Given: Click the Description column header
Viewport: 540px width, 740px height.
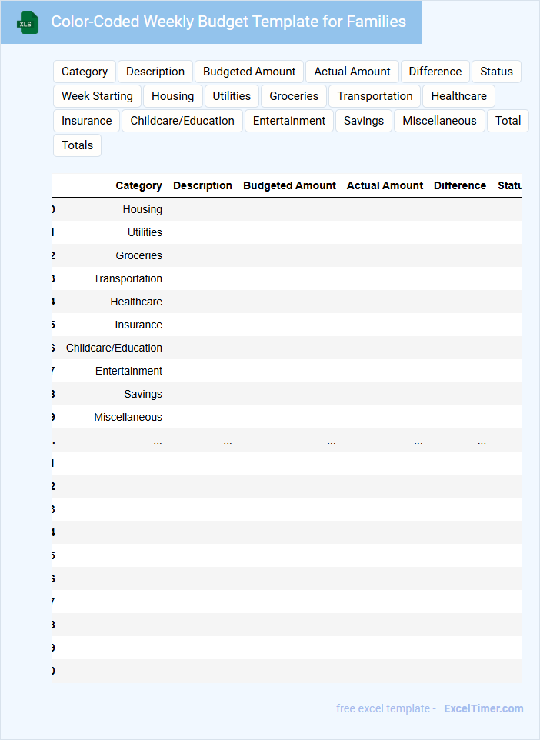Looking at the screenshot, I should tap(202, 185).
